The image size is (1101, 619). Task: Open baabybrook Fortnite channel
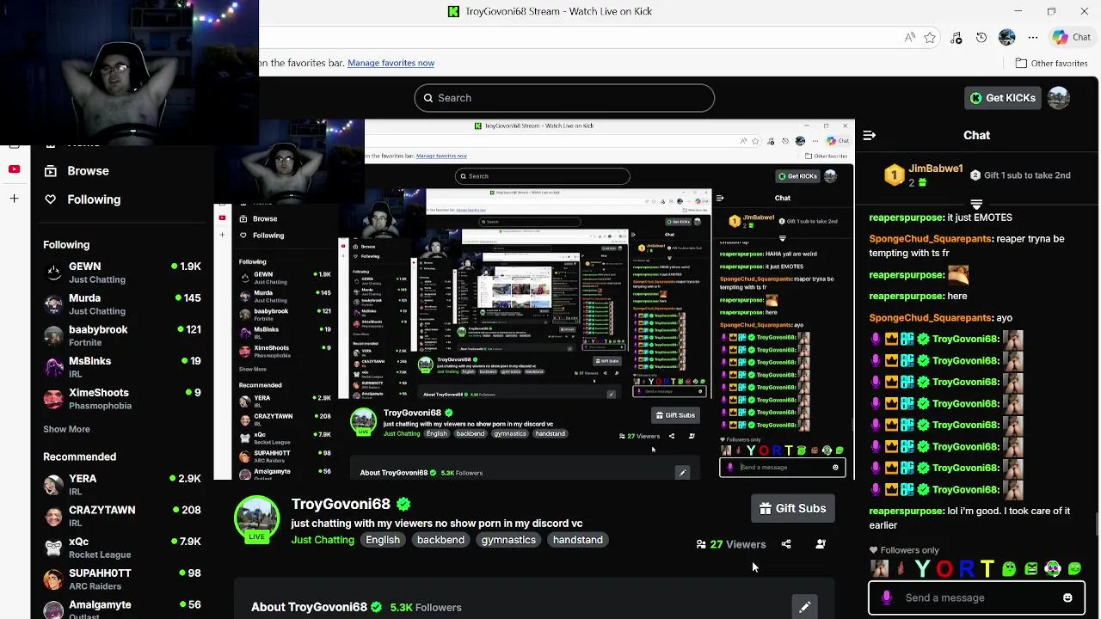pyautogui.click(x=122, y=335)
